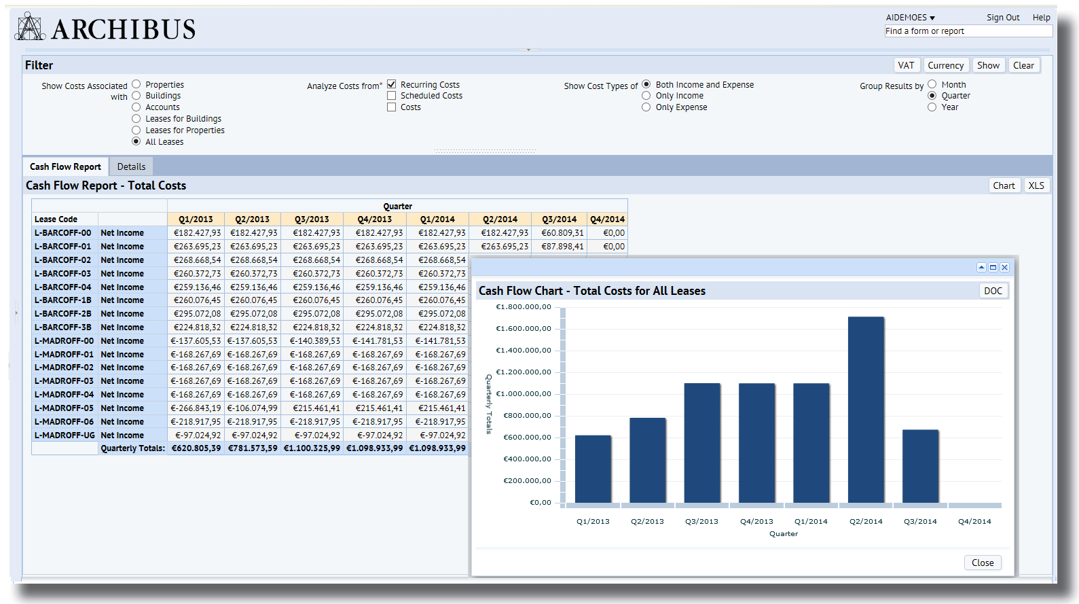Expand the left side panel handle
Image resolution: width=1079 pixels, height=604 pixels.
click(x=16, y=313)
